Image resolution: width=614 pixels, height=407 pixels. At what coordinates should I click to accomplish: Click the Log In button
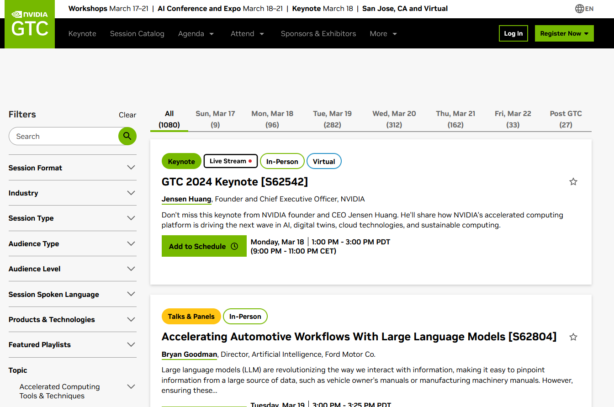pos(513,33)
